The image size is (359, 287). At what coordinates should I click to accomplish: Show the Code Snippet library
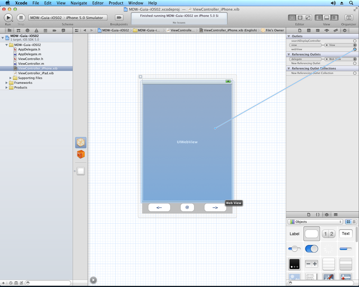(x=318, y=215)
